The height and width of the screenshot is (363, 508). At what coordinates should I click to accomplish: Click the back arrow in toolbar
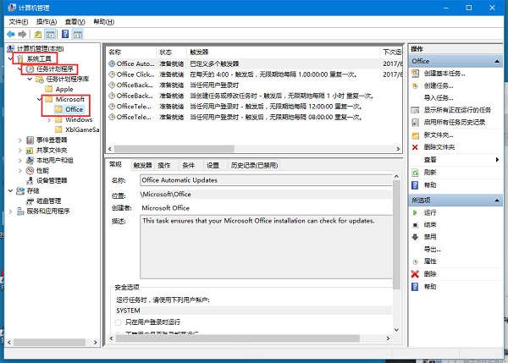click(10, 34)
